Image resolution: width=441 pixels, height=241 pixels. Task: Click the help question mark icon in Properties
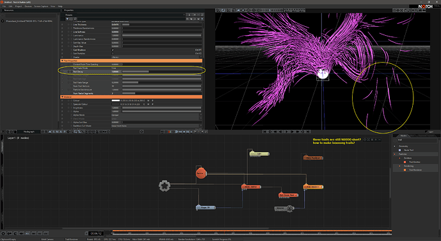pyautogui.click(x=202, y=19)
